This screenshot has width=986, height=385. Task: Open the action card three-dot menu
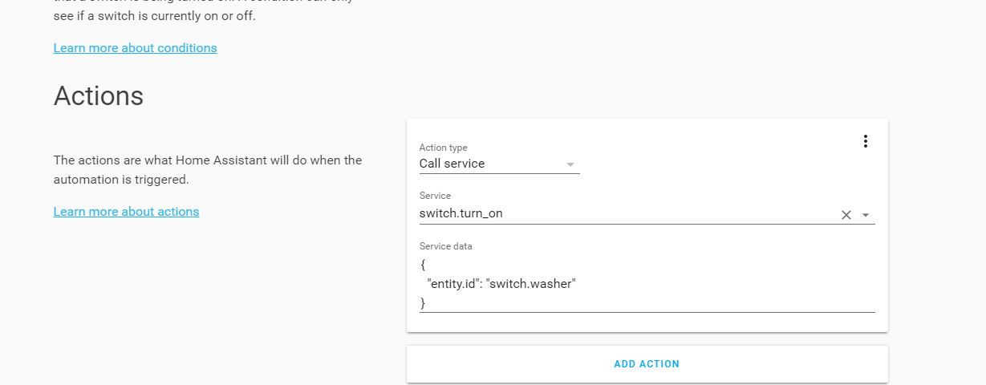coord(865,141)
